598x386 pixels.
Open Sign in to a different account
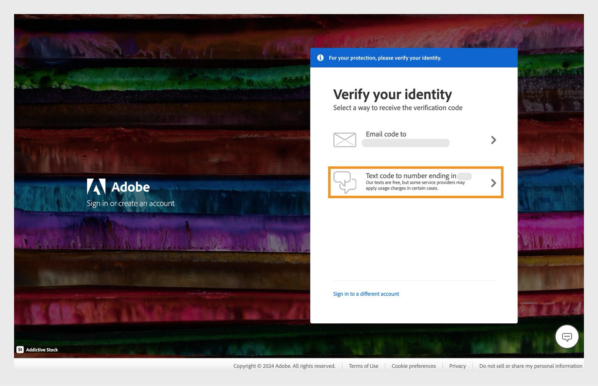[366, 294]
